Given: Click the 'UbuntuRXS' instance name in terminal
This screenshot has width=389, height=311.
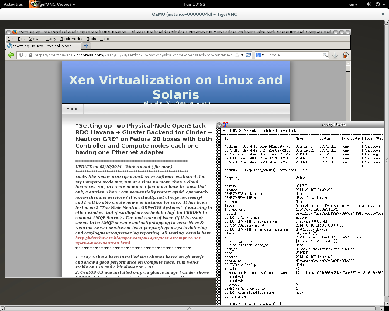Looking at the screenshot, I should 304,146.
